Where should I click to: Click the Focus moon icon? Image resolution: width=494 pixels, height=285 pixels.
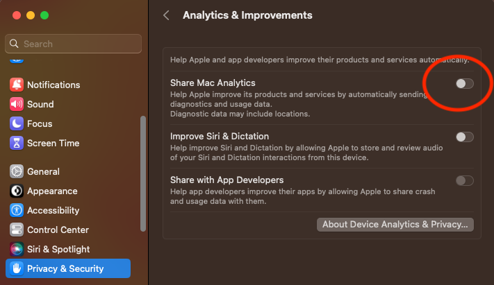tap(17, 123)
